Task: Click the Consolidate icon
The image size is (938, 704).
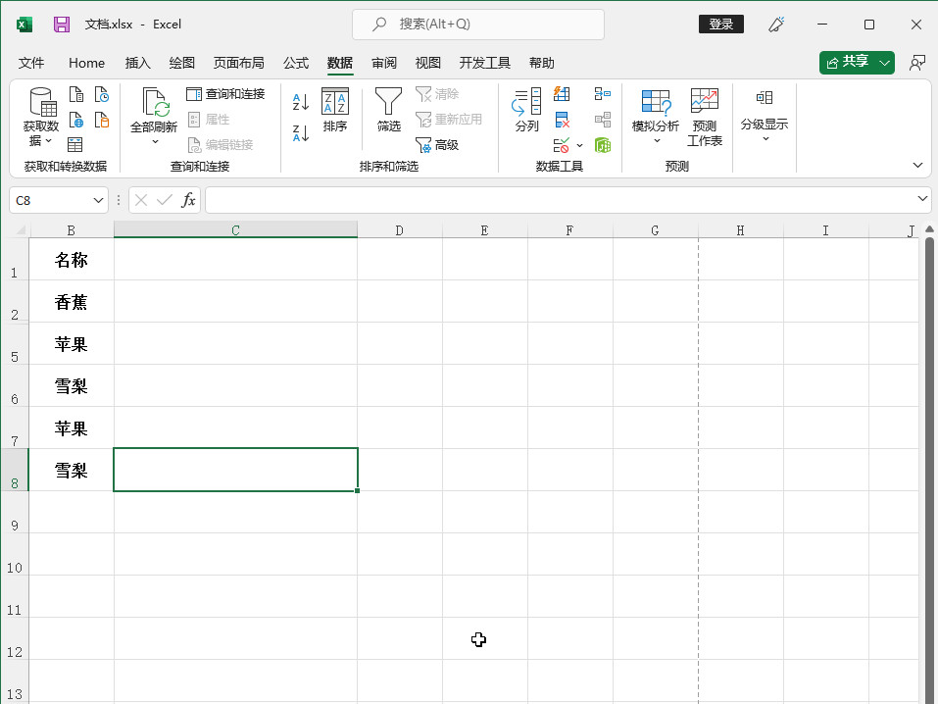Action: [x=603, y=94]
